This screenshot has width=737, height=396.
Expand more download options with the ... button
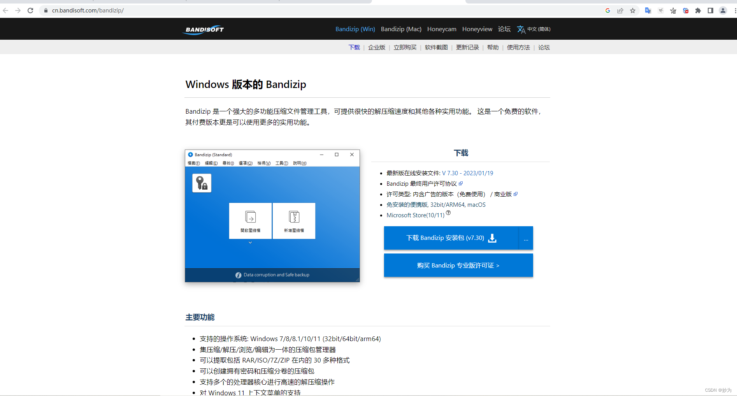[526, 238]
